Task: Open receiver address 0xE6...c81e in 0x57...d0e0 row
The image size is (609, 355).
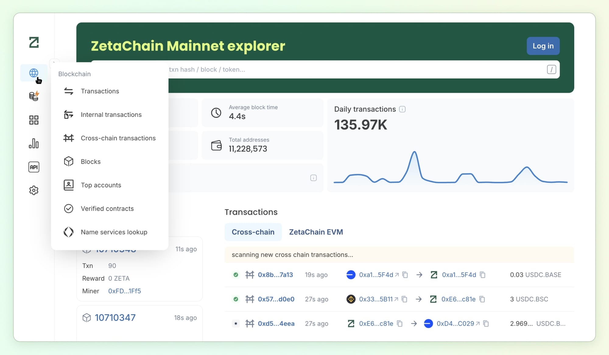Action: click(458, 299)
